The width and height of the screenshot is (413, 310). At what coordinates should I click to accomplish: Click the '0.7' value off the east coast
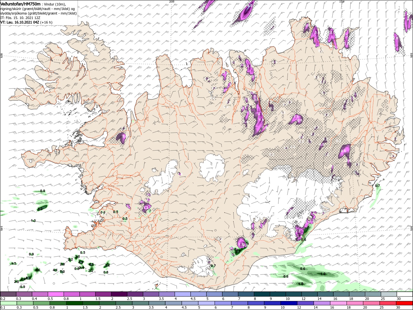[378, 186]
